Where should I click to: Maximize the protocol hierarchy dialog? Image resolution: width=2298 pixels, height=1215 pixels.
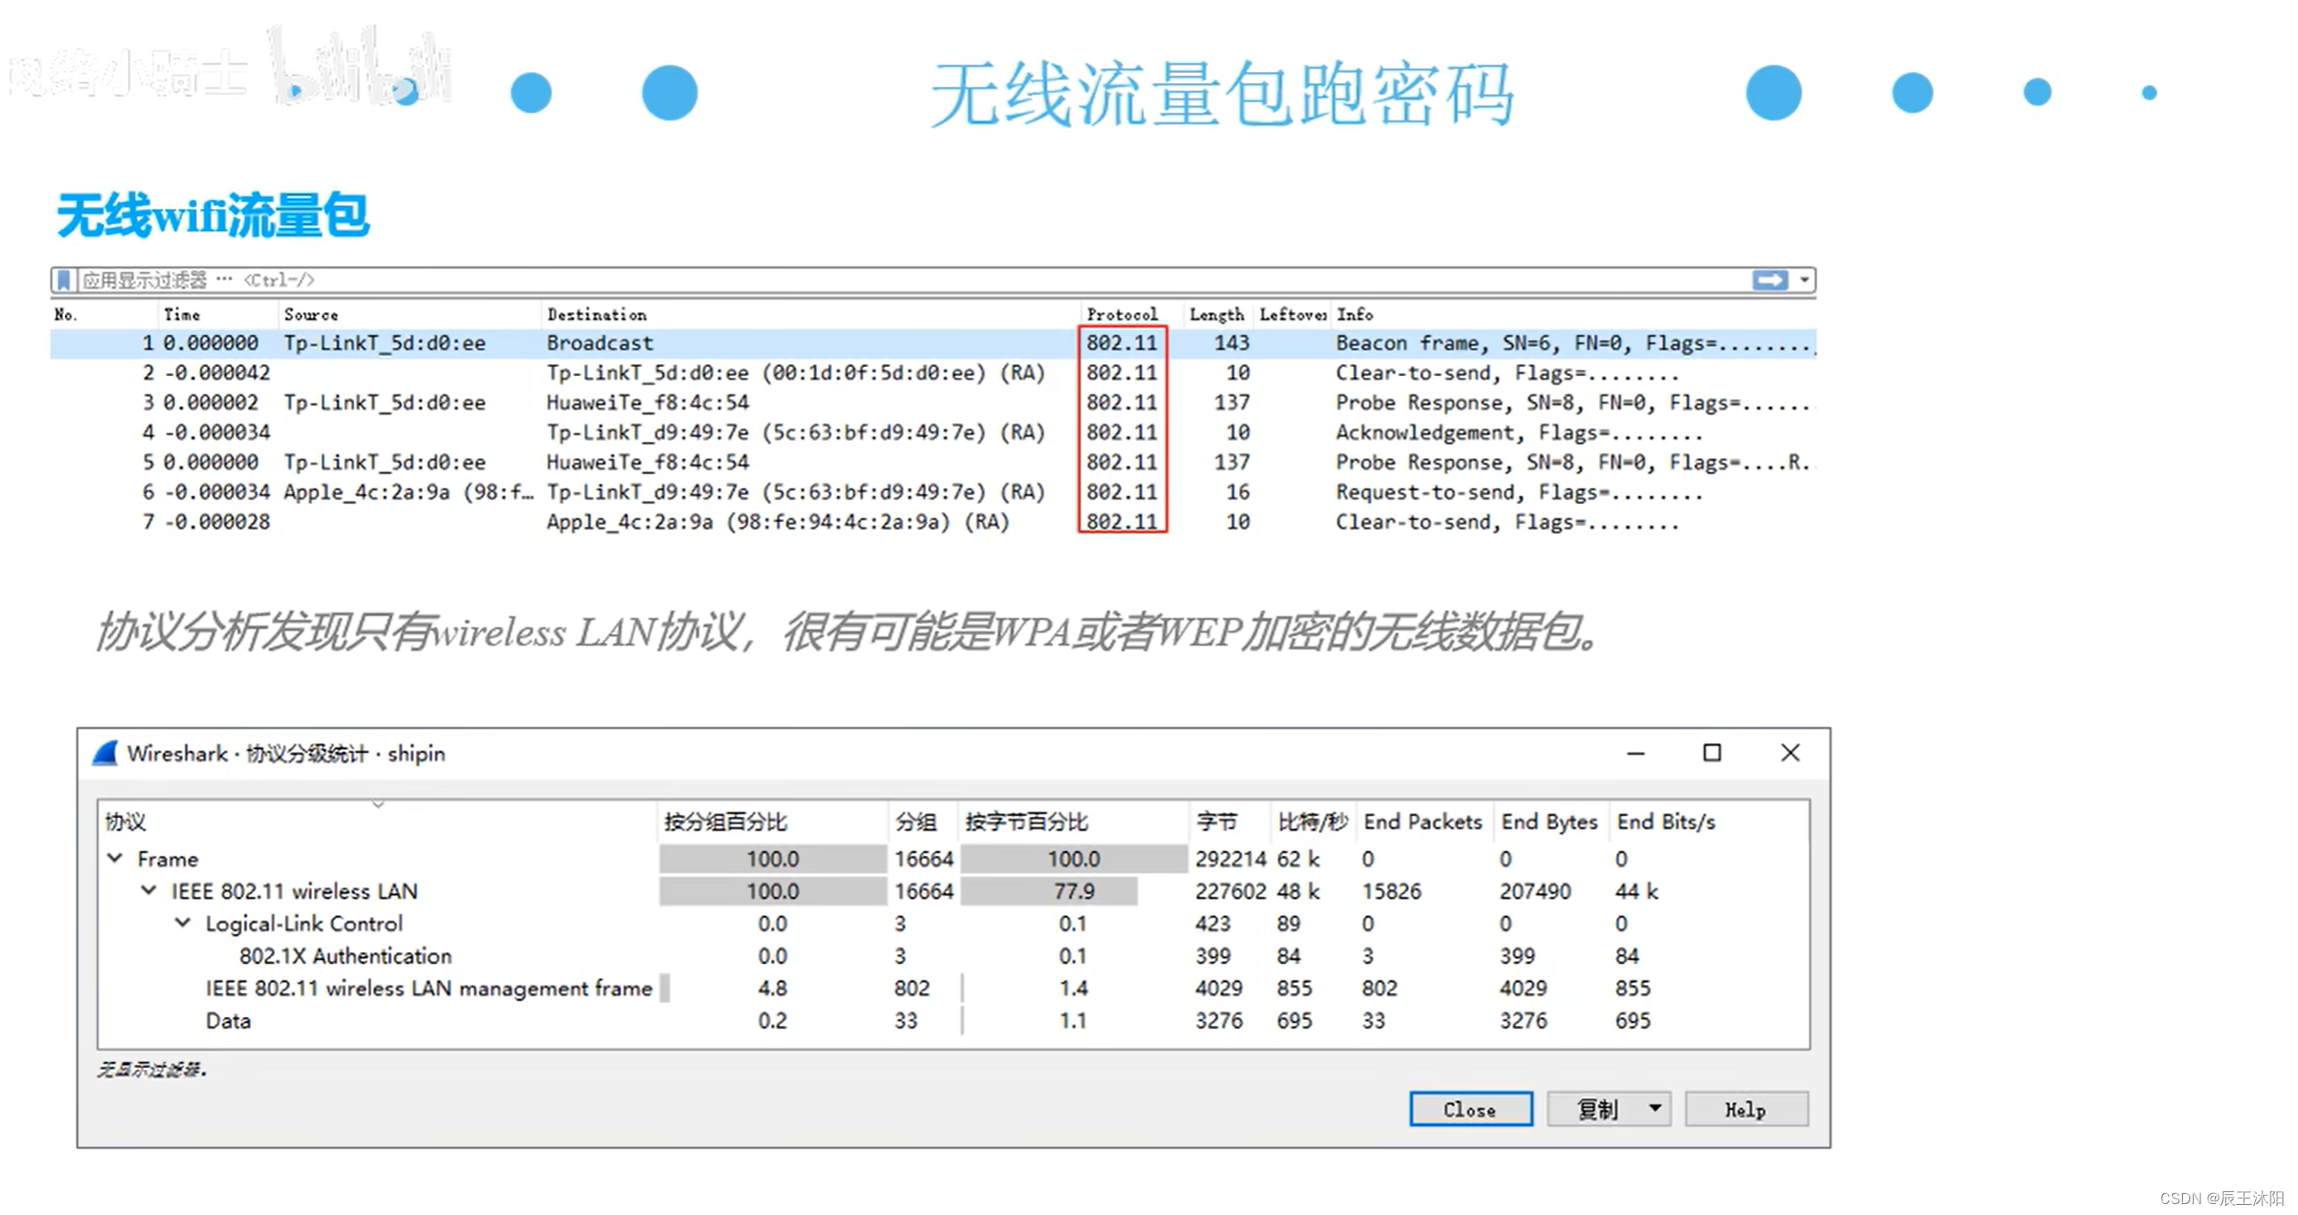[x=1714, y=753]
